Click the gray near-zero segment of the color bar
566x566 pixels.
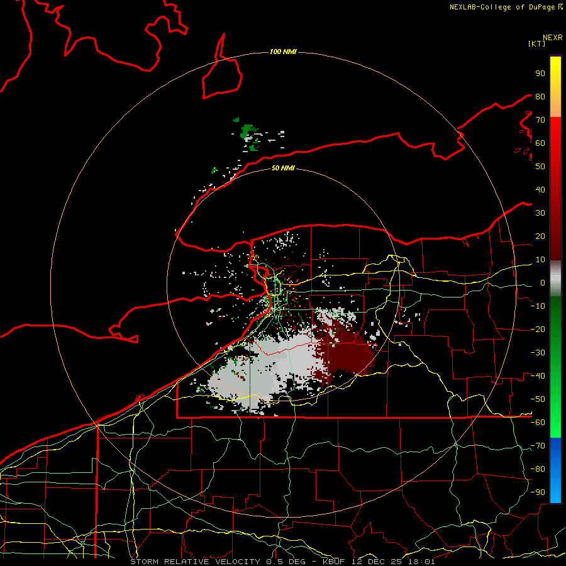555,279
